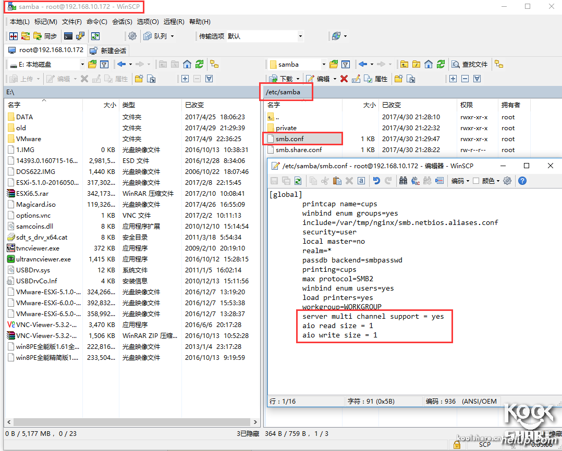Refresh the local panel listing
562x451 pixels.
199,65
